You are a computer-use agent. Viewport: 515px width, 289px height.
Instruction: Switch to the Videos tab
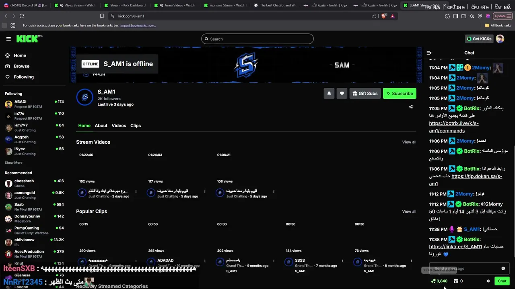[x=119, y=126]
